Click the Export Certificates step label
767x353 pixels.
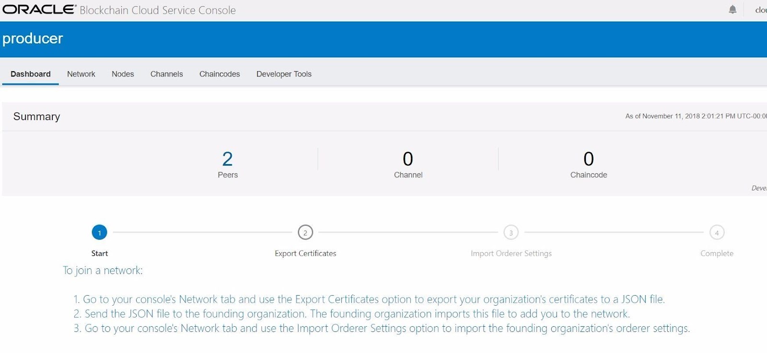[305, 254]
